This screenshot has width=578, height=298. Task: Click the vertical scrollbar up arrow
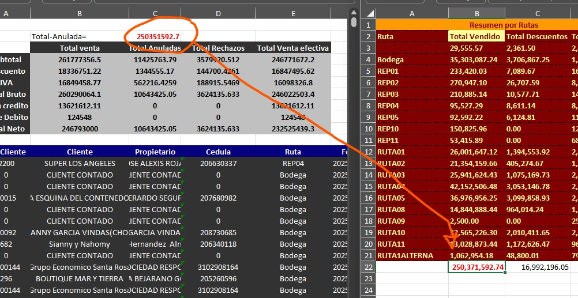coord(353,13)
